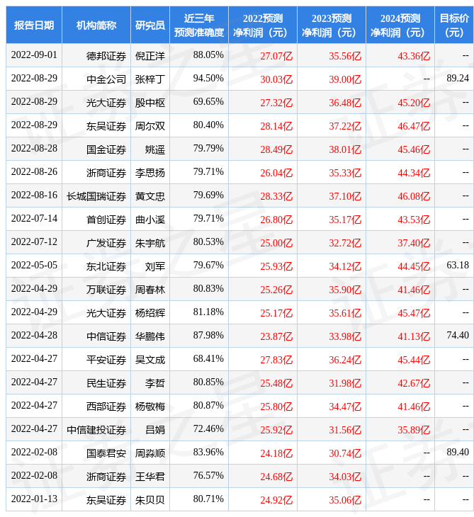
Task: Click 45.20亿 forecast value
Action: pyautogui.click(x=414, y=103)
